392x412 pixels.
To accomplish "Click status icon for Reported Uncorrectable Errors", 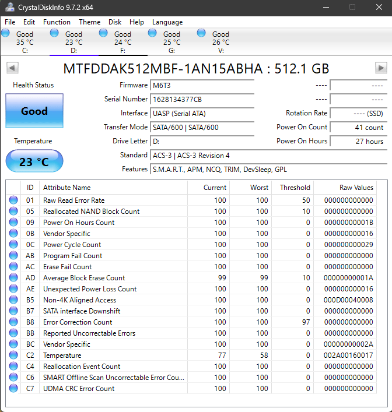I will point(13,333).
